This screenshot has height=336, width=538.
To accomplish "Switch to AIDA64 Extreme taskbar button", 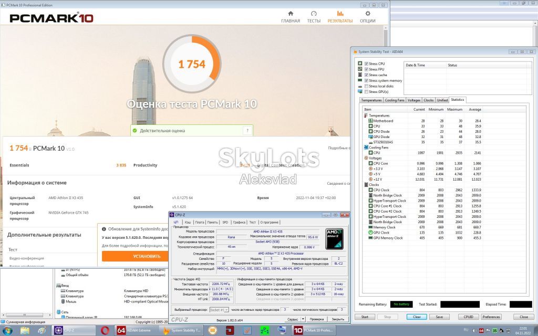I will point(136,331).
